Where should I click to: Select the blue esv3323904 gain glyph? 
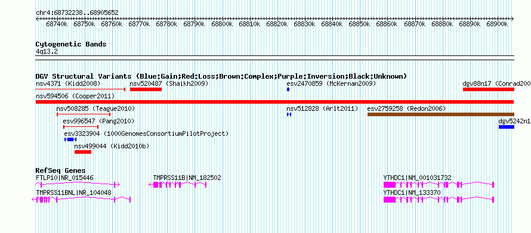coord(70,139)
